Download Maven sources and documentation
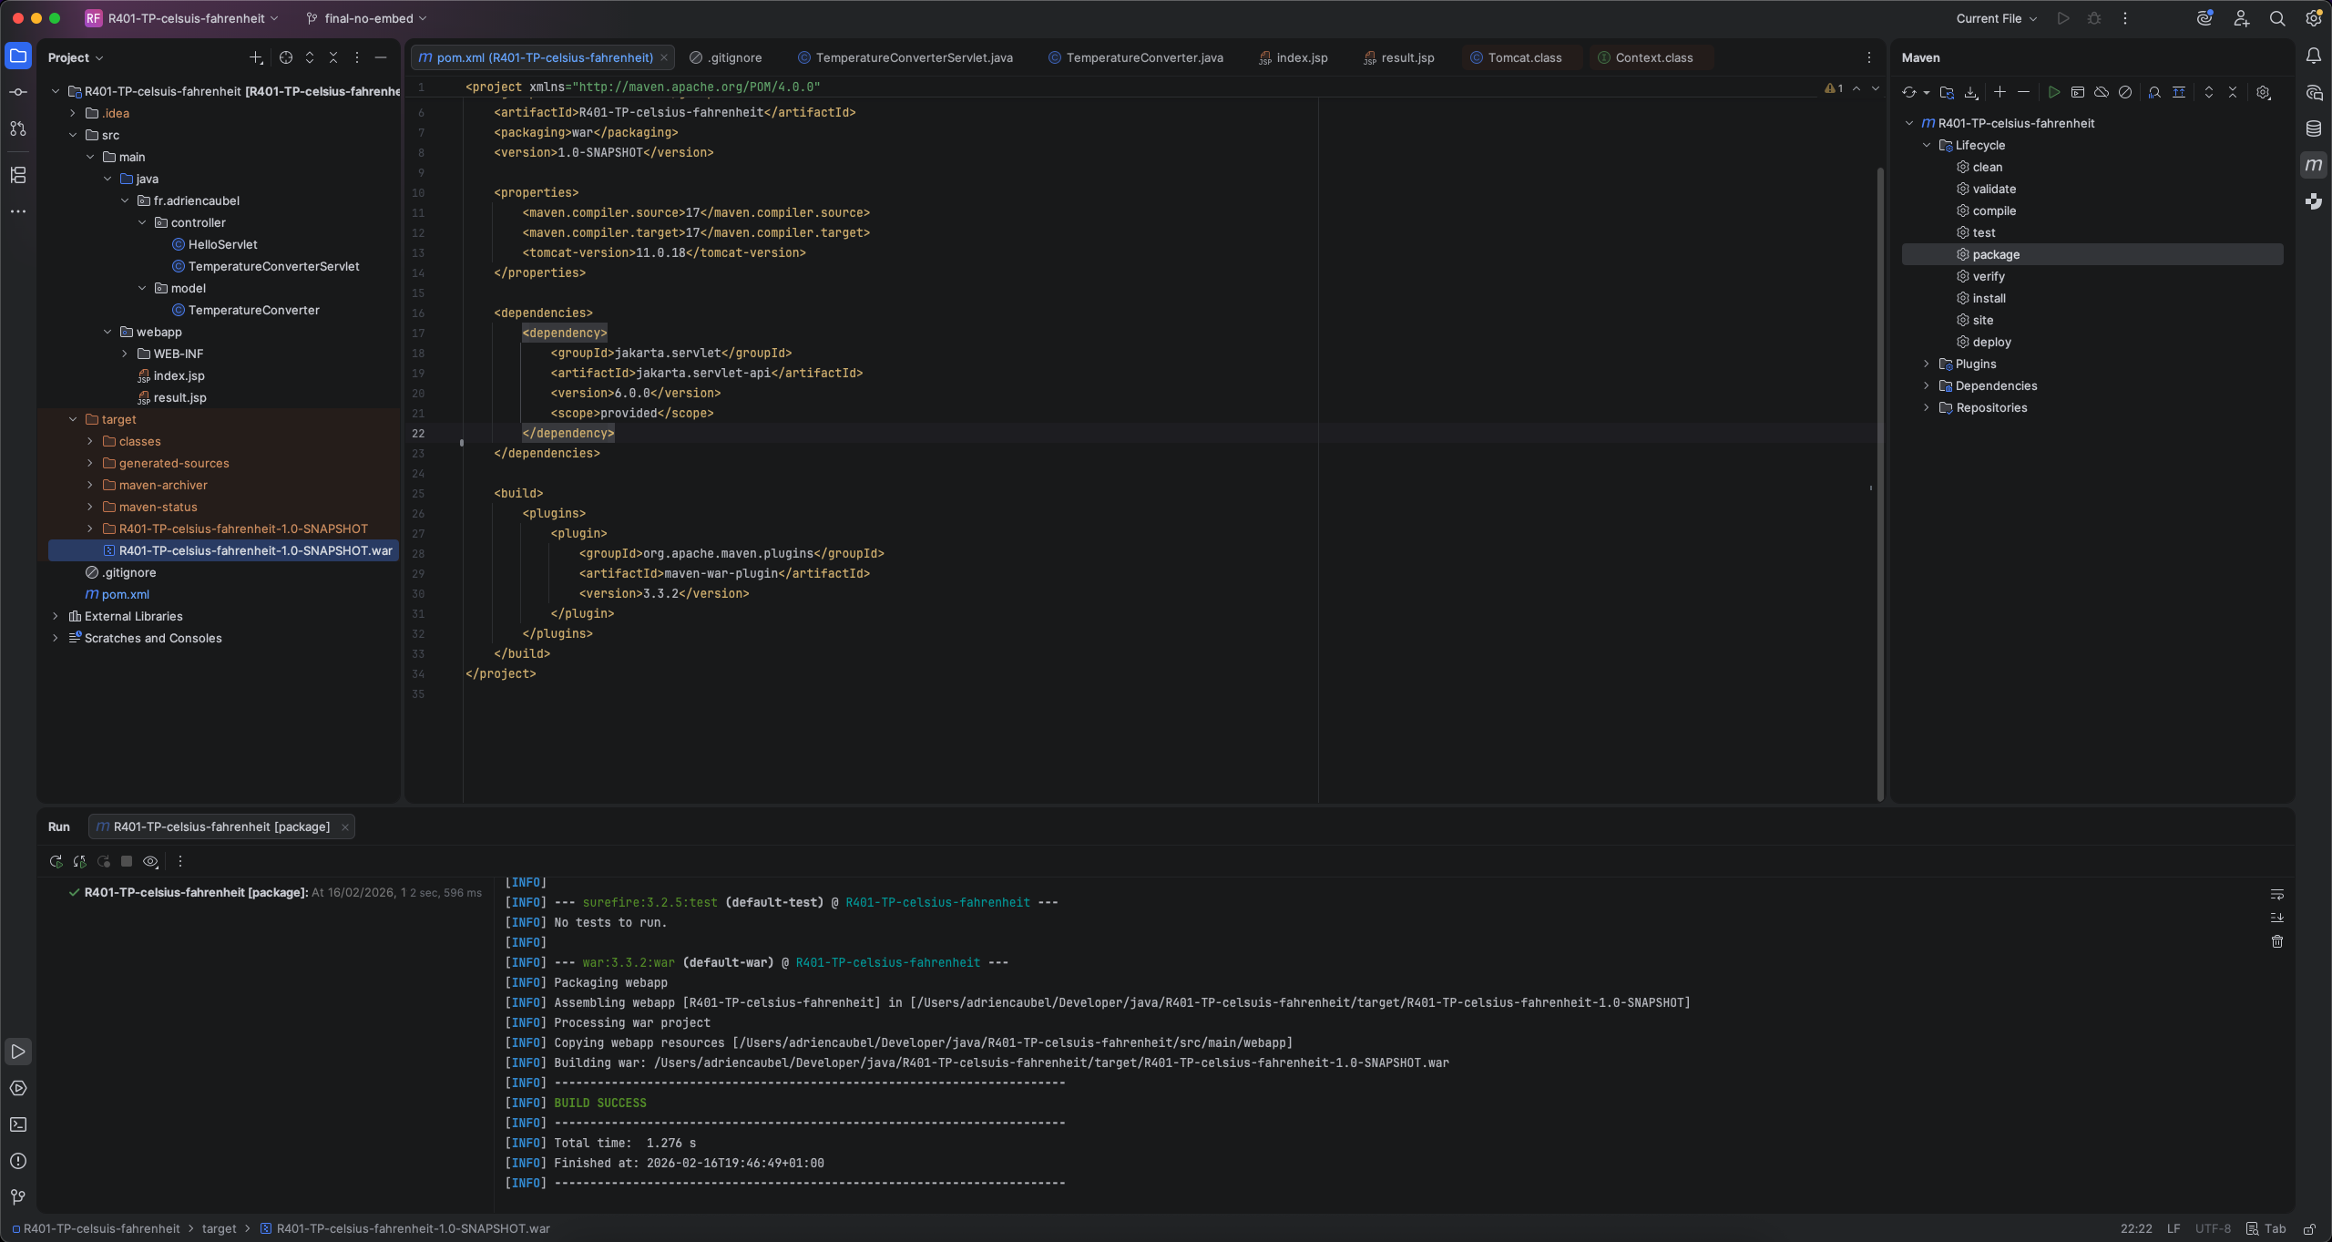This screenshot has height=1242, width=2332. tap(1971, 92)
